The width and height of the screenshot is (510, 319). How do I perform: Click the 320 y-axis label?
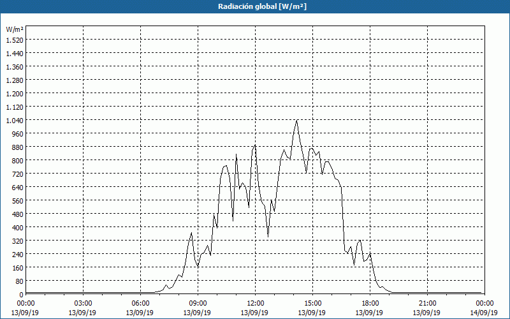point(18,241)
